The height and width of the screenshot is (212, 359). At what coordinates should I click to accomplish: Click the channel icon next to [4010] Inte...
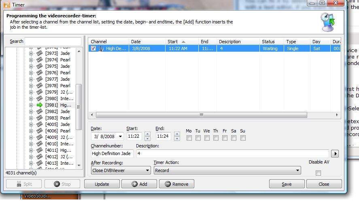point(40,144)
